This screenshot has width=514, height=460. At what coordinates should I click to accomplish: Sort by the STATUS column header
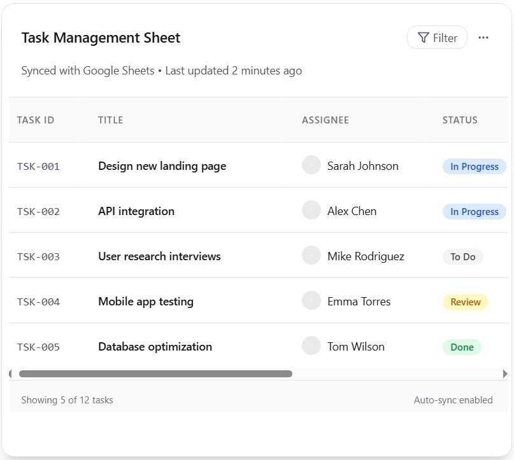(x=460, y=120)
